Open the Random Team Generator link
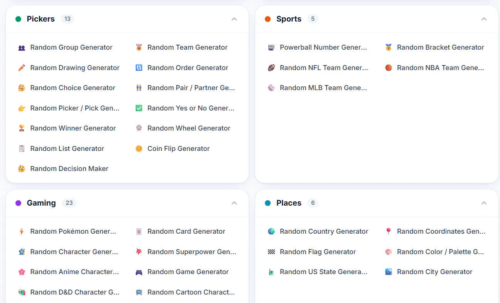The height and width of the screenshot is (303, 500). [x=187, y=48]
